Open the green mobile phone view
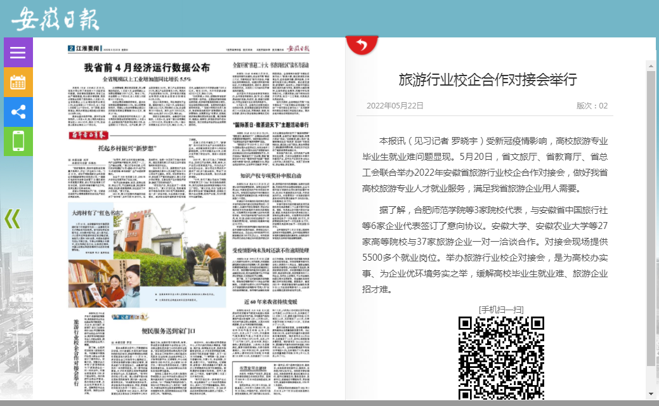Viewport: 659px width, 406px height. [x=18, y=141]
